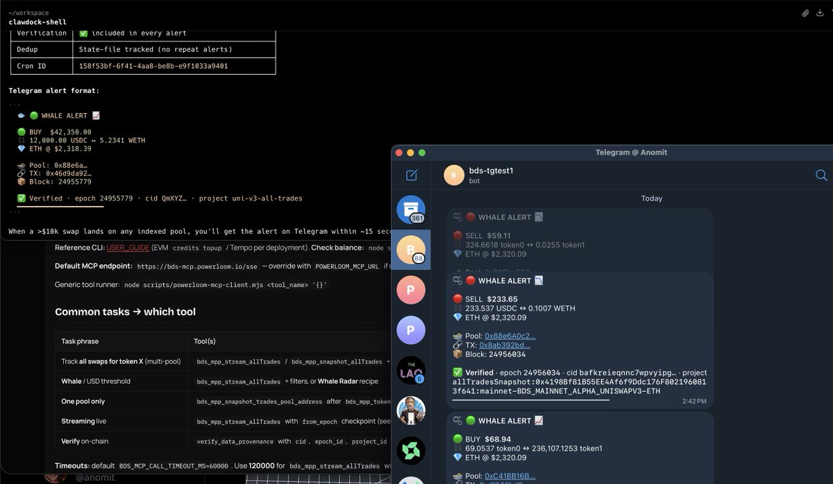Click the ~/workspace path in terminal
Viewport: 833px width, 484px height.
tap(28, 12)
